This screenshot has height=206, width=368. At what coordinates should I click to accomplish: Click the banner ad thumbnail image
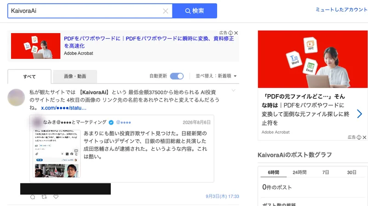click(36, 46)
